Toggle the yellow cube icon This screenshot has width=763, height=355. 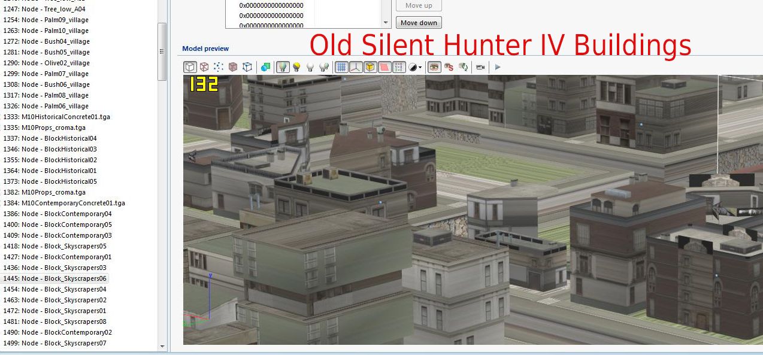coord(370,67)
